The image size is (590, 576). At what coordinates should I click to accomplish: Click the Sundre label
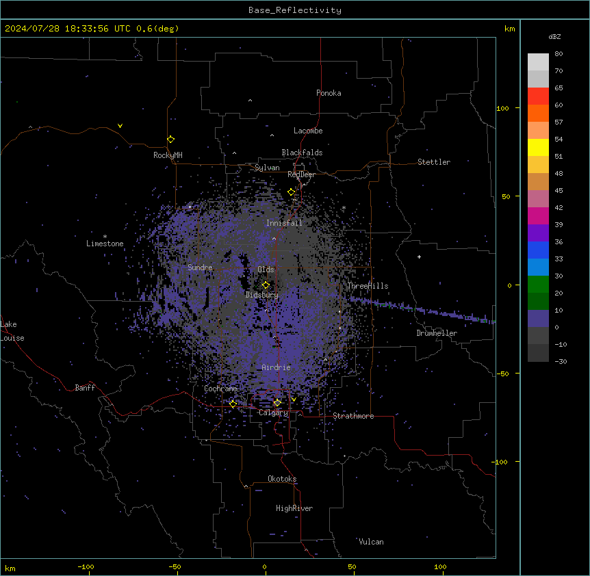pos(200,267)
